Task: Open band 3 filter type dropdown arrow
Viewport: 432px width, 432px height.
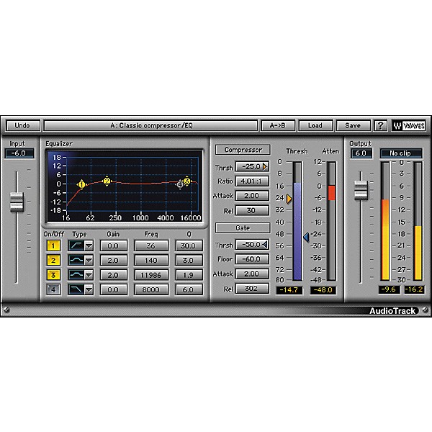Action: click(x=89, y=275)
